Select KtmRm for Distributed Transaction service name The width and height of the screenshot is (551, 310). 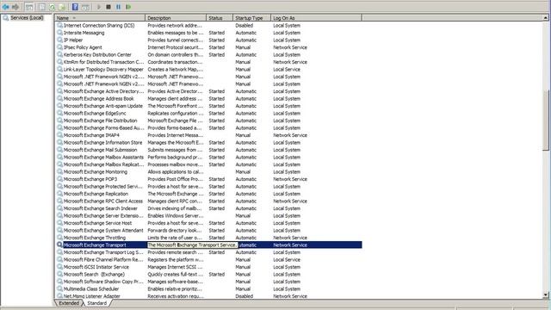click(103, 62)
